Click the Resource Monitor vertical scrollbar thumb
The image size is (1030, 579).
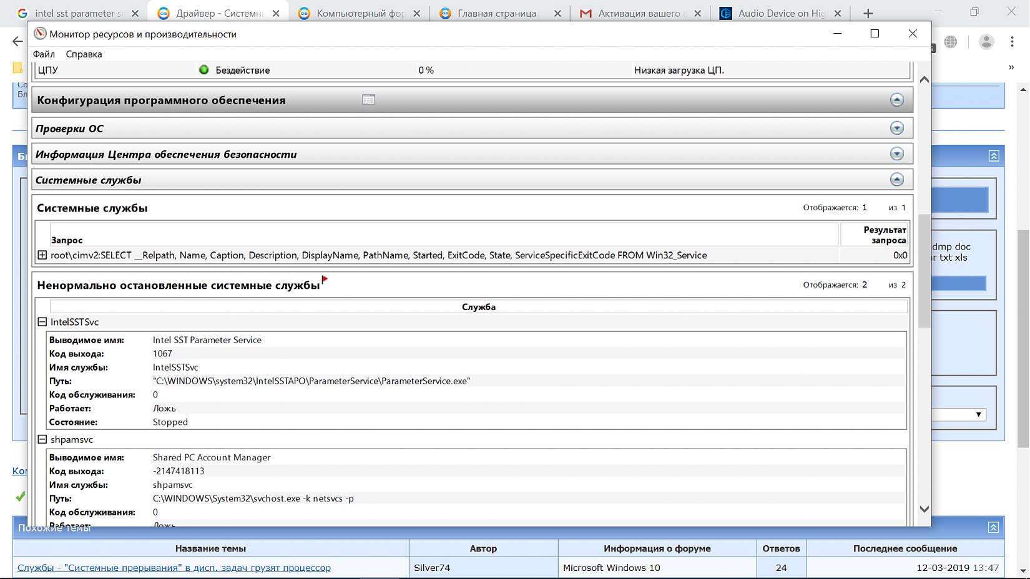pos(925,271)
